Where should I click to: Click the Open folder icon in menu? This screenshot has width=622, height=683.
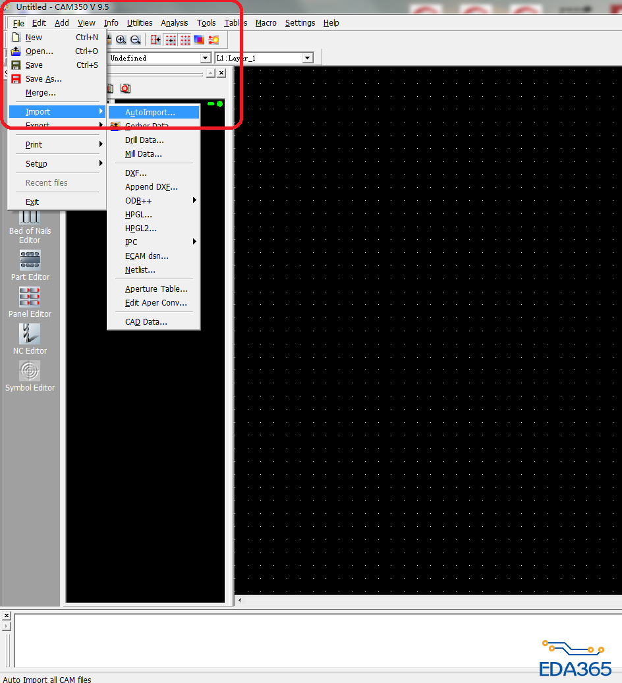click(16, 51)
